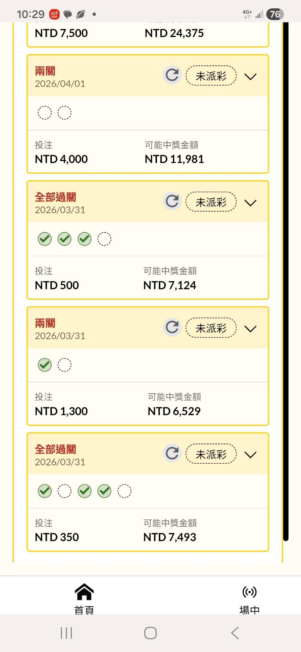This screenshot has width=301, height=652.
Task: Click the black vertical scrollbar
Action: 286,277
